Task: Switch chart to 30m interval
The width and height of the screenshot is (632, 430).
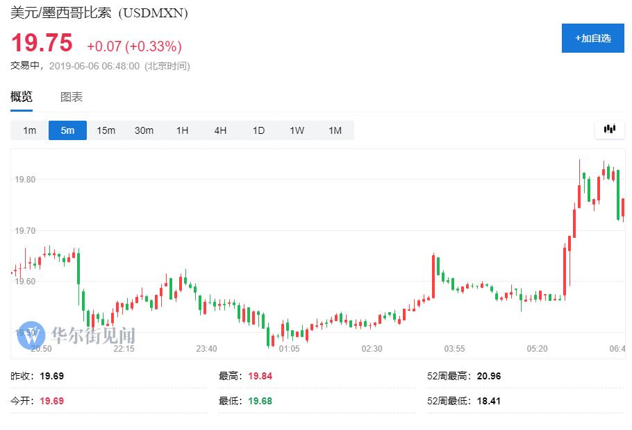Action: 144,130
